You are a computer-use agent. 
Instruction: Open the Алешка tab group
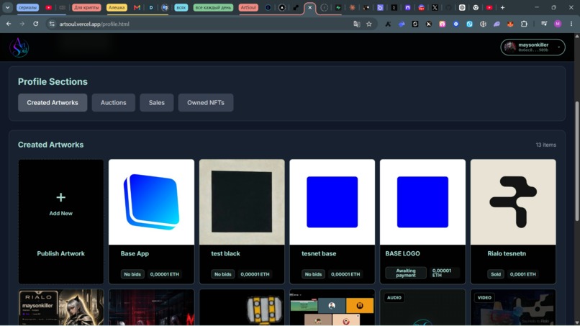[x=117, y=7]
